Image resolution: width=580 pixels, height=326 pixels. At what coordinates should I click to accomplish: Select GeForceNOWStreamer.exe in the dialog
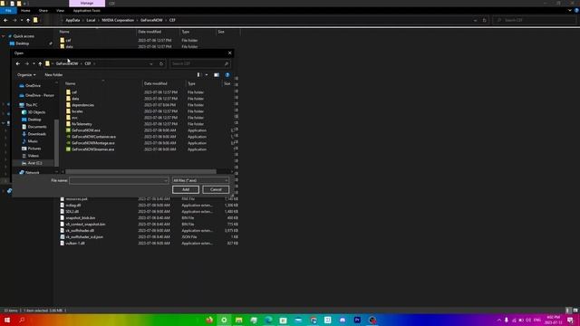coord(92,149)
